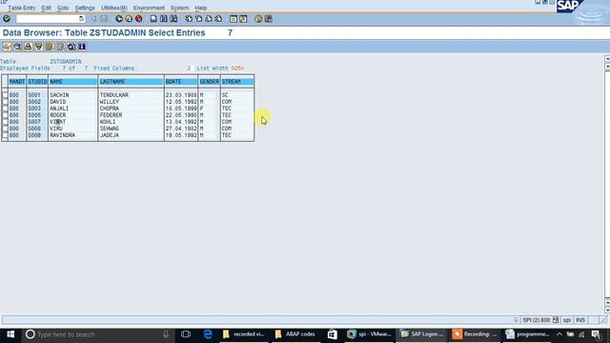This screenshot has height=343, width=610.
Task: Tick the checkbox for DAVID row
Action: pyautogui.click(x=5, y=102)
